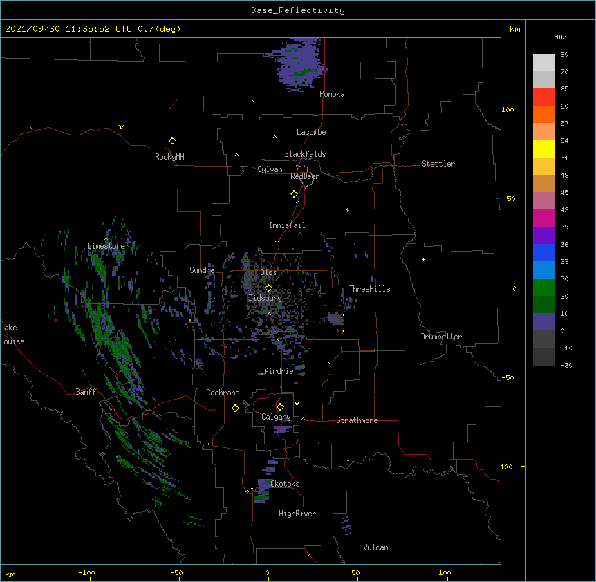Viewport: 596px width, 582px height.
Task: Click the RockyMH label
Action: point(169,157)
